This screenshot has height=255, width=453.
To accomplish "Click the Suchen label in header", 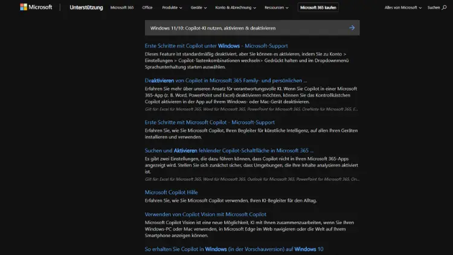I will [x=433, y=7].
